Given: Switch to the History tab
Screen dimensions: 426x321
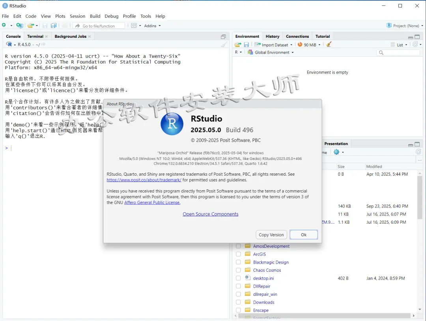Looking at the screenshot, I should pyautogui.click(x=272, y=36).
